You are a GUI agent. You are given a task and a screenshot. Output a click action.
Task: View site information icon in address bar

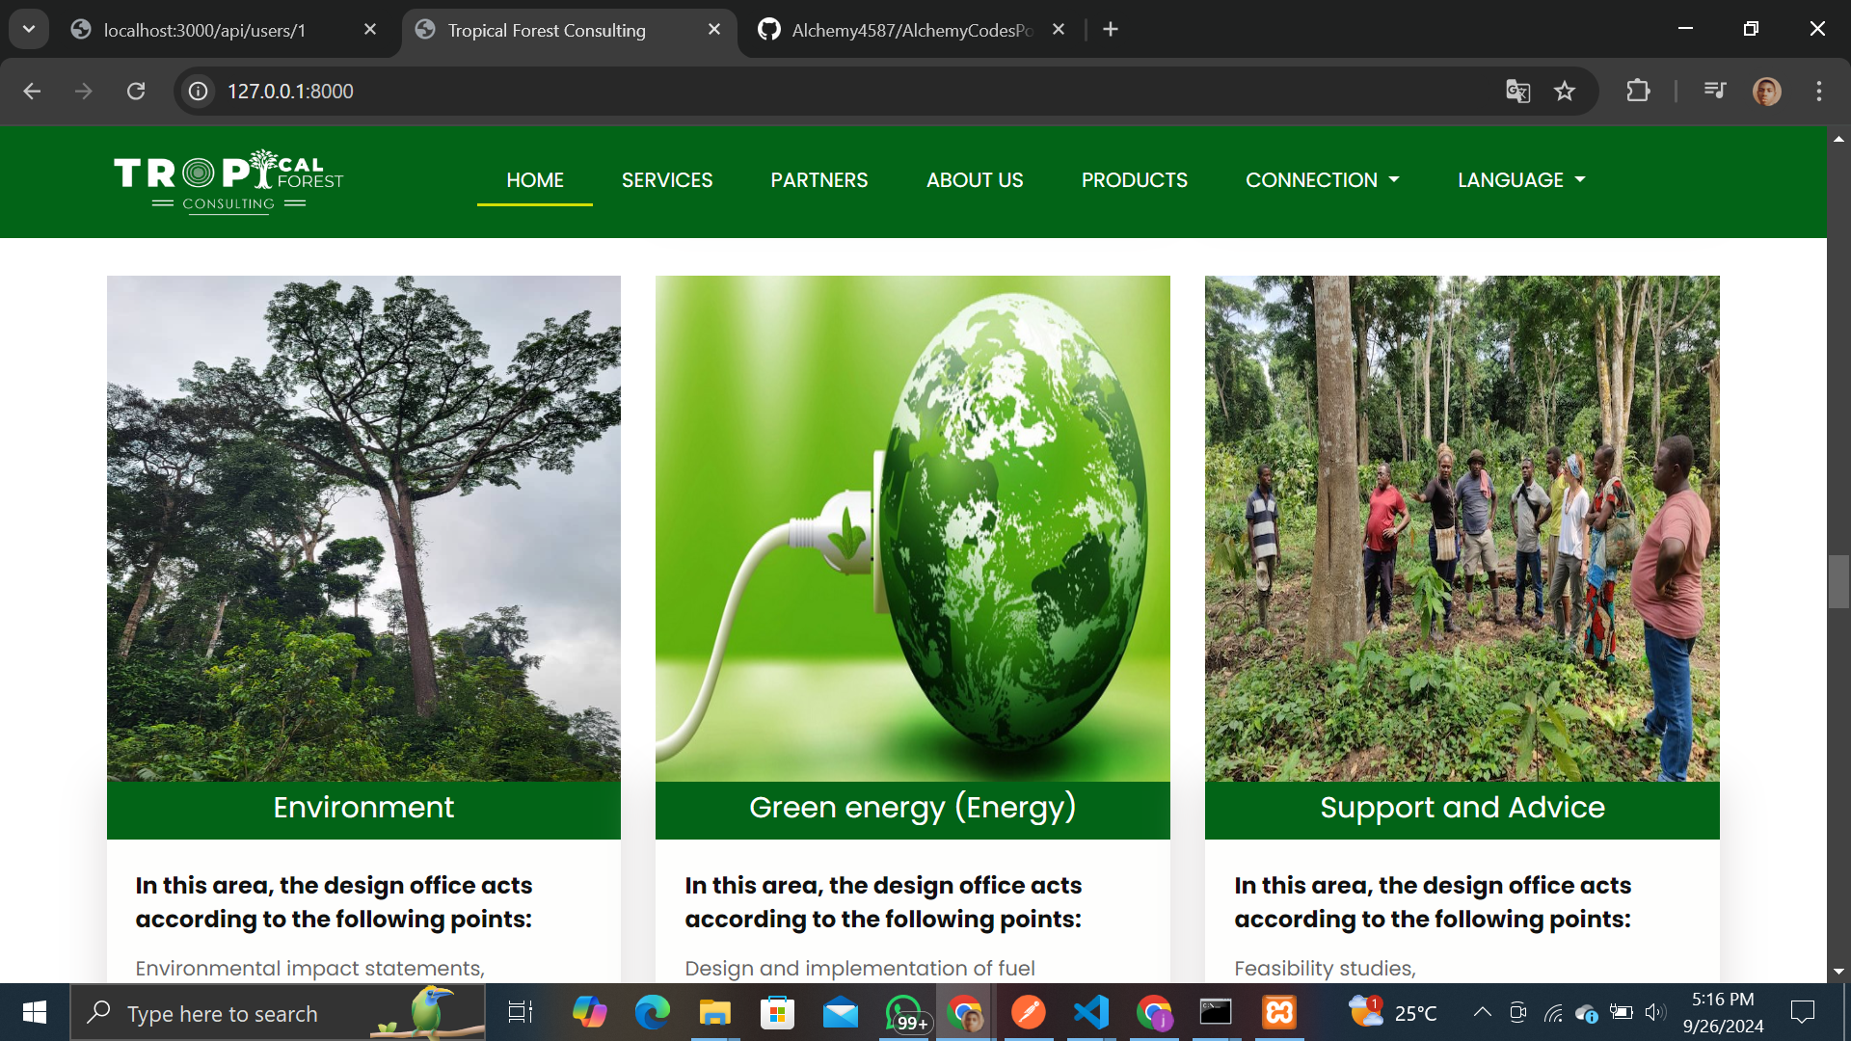199,91
